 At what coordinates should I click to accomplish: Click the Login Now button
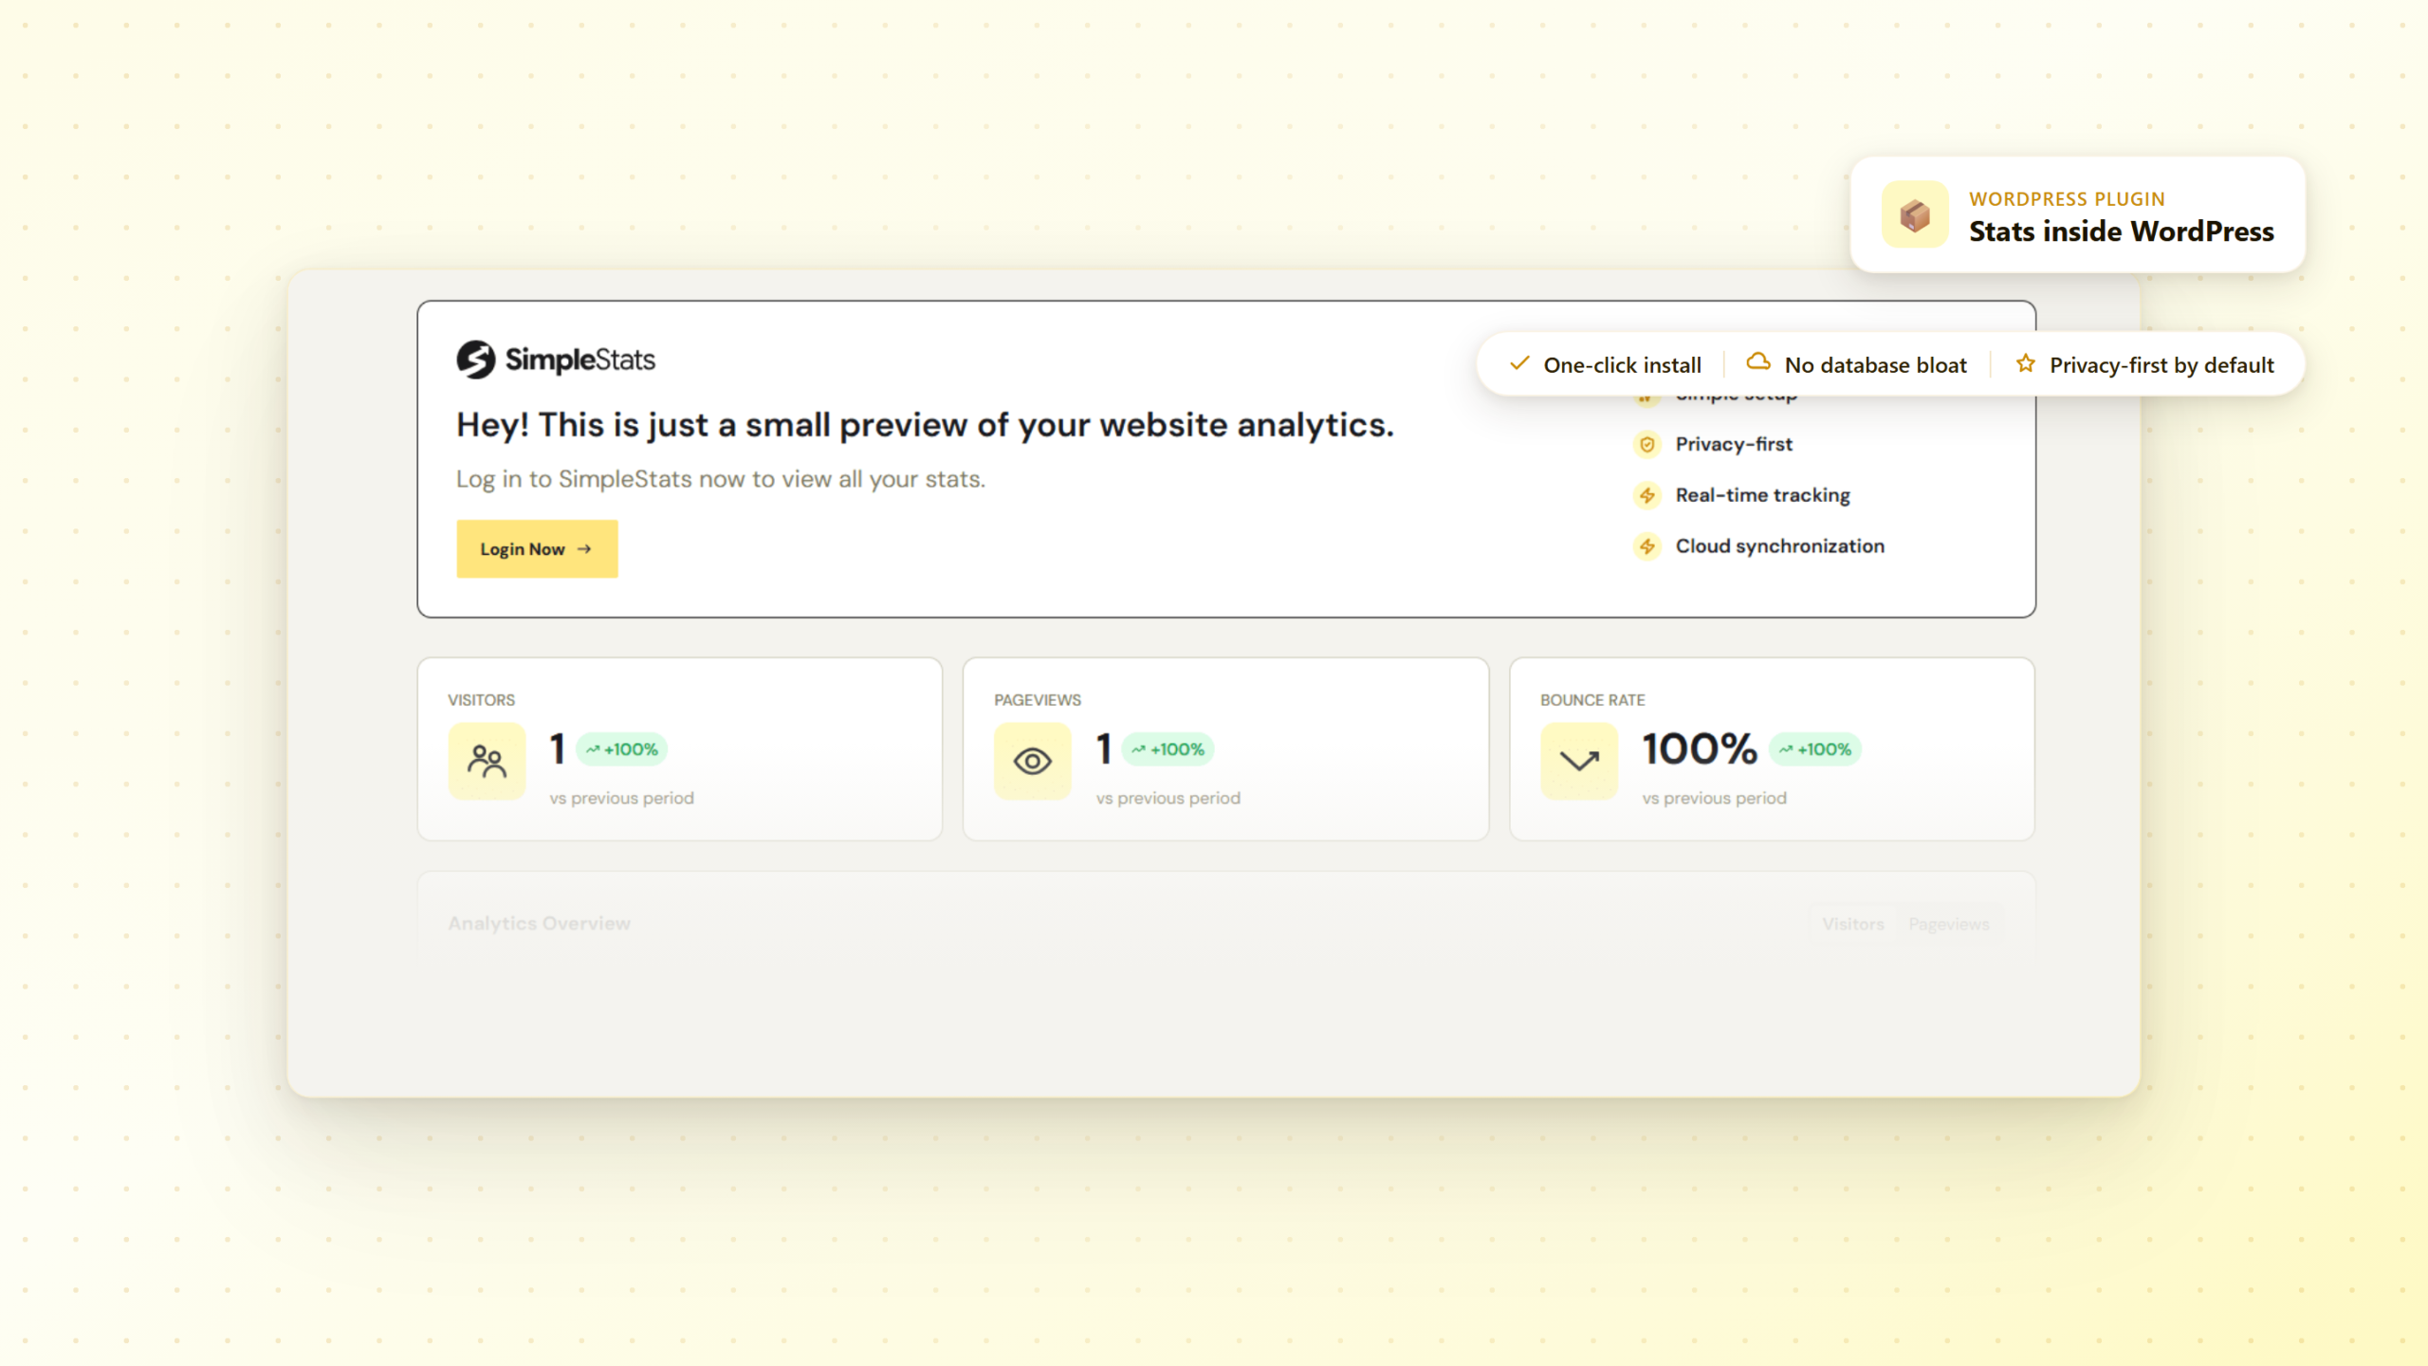[537, 548]
